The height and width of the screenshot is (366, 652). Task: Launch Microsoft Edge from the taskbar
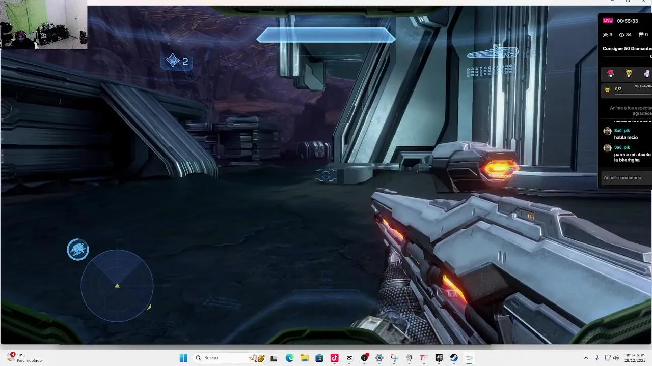pyautogui.click(x=289, y=358)
